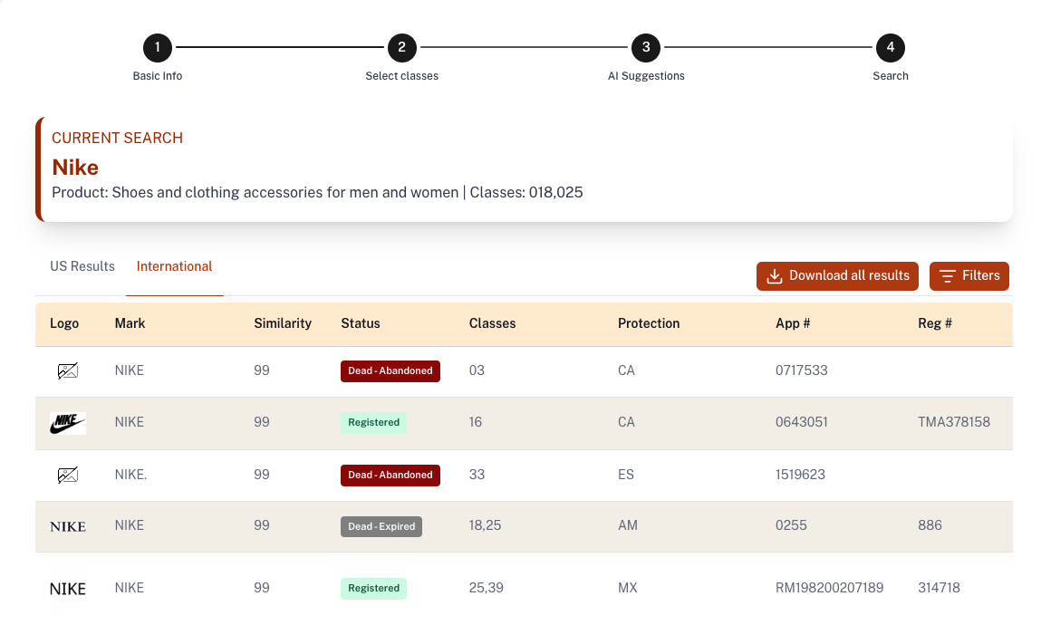Open the Filters button
This screenshot has height=625, width=1041.
pyautogui.click(x=969, y=276)
